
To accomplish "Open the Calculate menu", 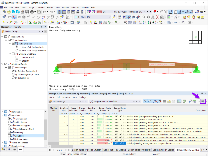I will coord(41,8).
